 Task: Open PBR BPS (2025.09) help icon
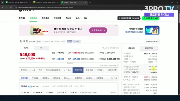tap(139, 90)
